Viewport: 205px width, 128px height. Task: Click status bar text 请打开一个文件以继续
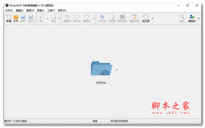[x=16, y=121]
